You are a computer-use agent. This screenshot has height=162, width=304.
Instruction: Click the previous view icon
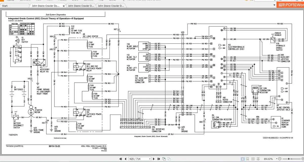pyautogui.click(x=164, y=159)
